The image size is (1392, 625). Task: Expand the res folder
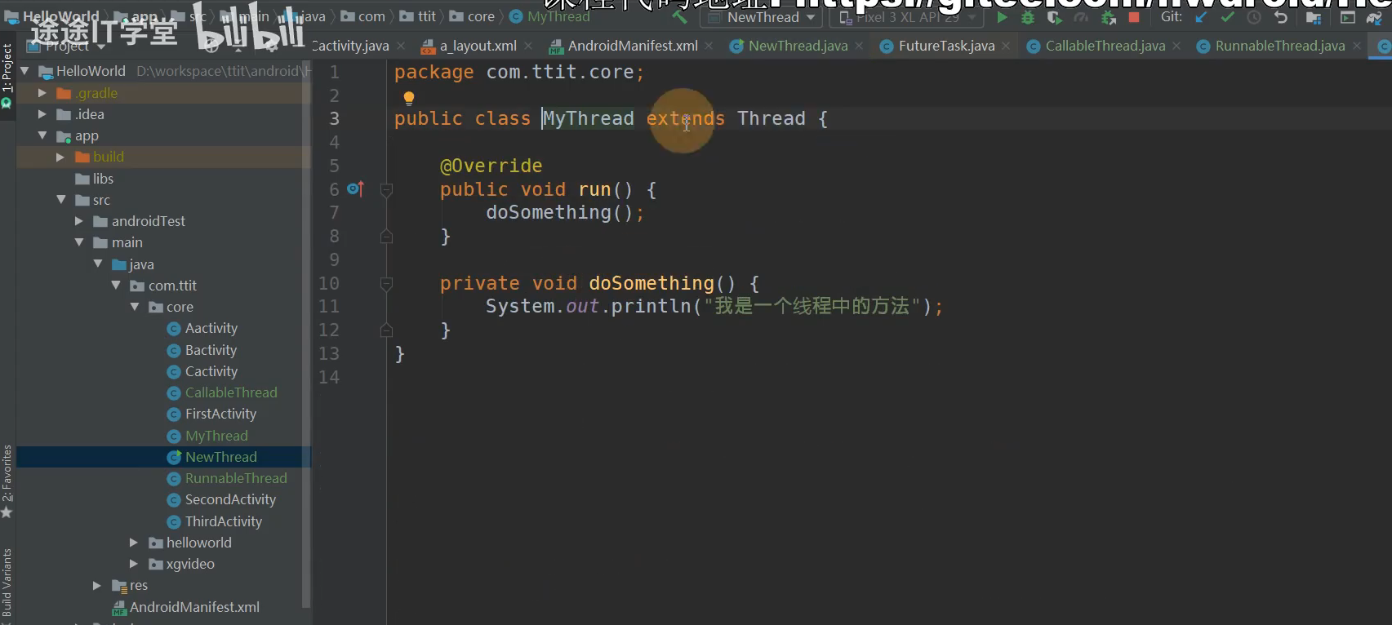tap(97, 586)
